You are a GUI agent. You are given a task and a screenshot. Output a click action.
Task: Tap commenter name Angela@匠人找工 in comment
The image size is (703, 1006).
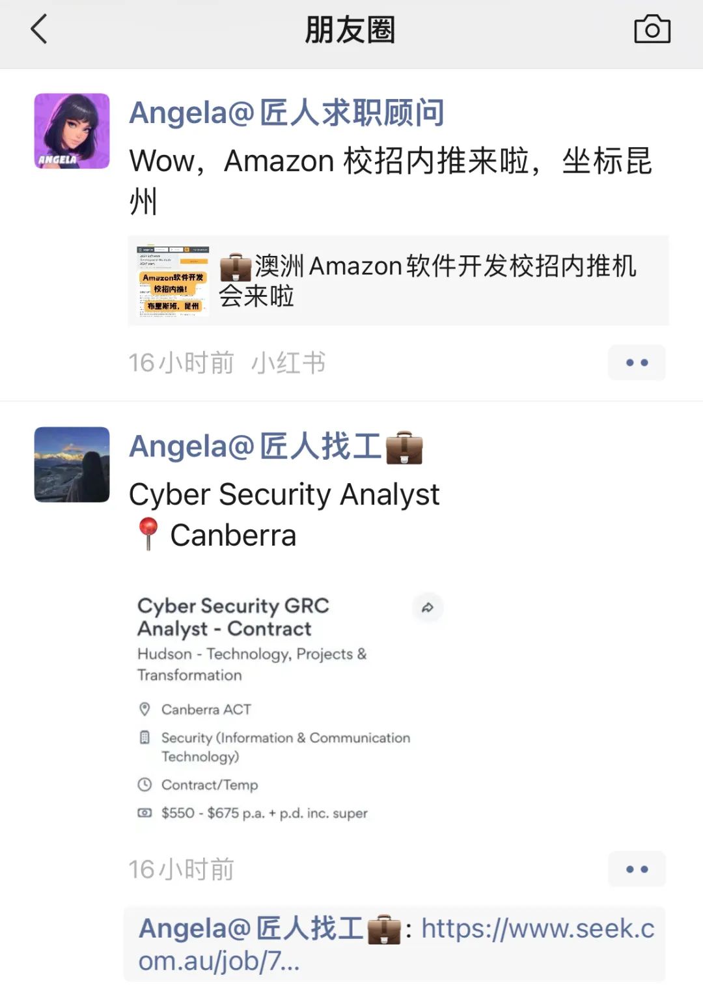[269, 929]
